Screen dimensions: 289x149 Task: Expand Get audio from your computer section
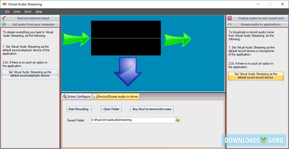[x=30, y=24]
